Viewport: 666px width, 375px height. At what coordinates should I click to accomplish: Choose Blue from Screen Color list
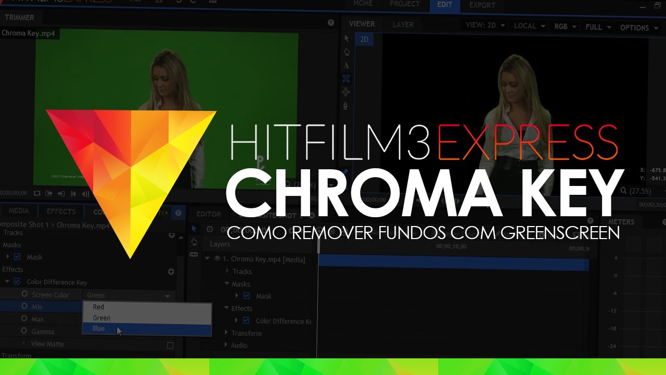pyautogui.click(x=147, y=329)
